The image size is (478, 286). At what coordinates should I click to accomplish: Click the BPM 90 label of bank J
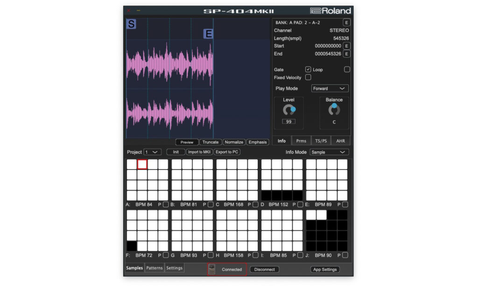[x=323, y=255]
